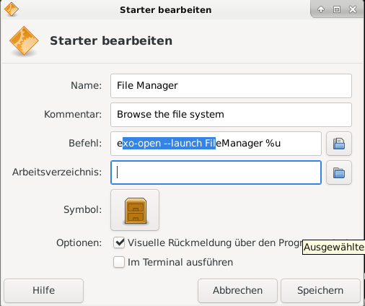Click the yellow Ausgewählte tooltip

point(334,247)
